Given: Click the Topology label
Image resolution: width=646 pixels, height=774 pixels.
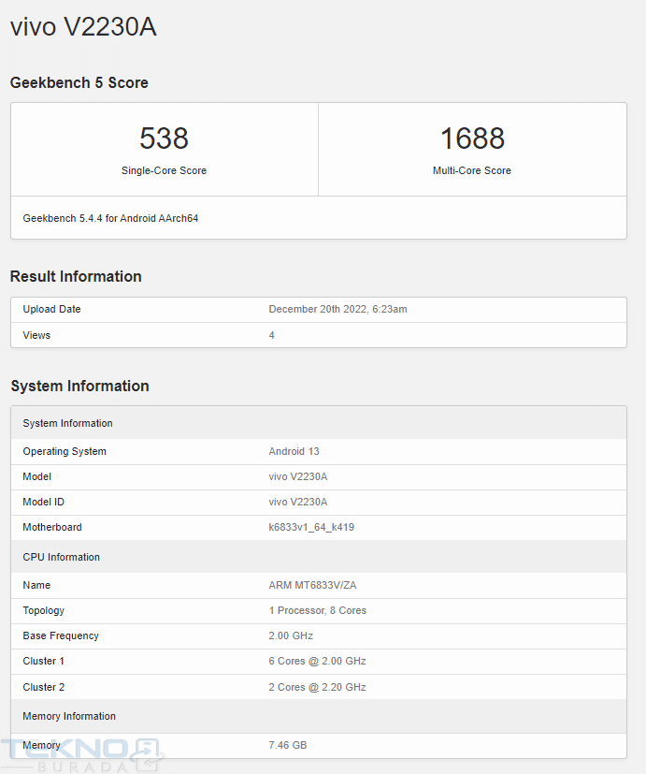Looking at the screenshot, I should click(43, 610).
